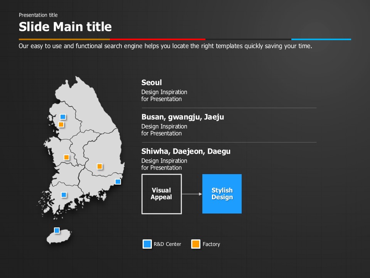
Task: Click the blue segment of the title divider
Action: click(321, 39)
